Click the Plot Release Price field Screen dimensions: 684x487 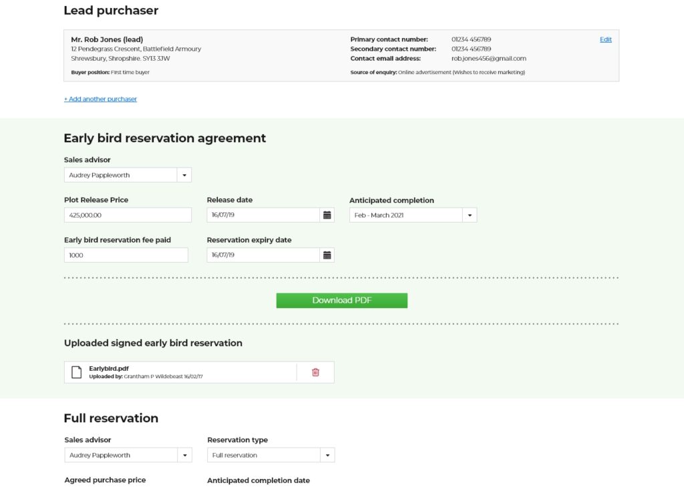click(x=127, y=215)
